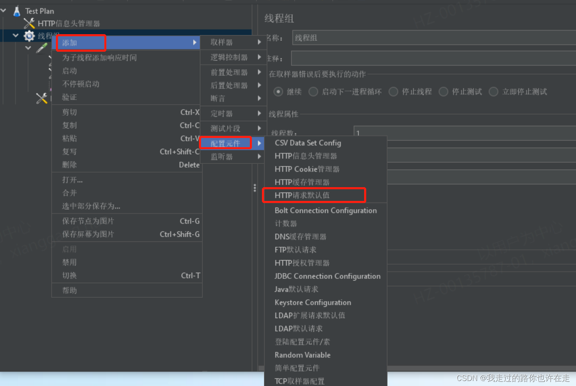Viewport: 576px width, 386px height.
Task: Select 停止线程 radio button
Action: pyautogui.click(x=393, y=92)
